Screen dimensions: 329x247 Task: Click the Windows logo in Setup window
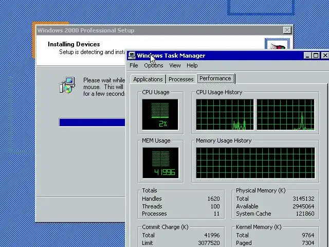[278, 44]
